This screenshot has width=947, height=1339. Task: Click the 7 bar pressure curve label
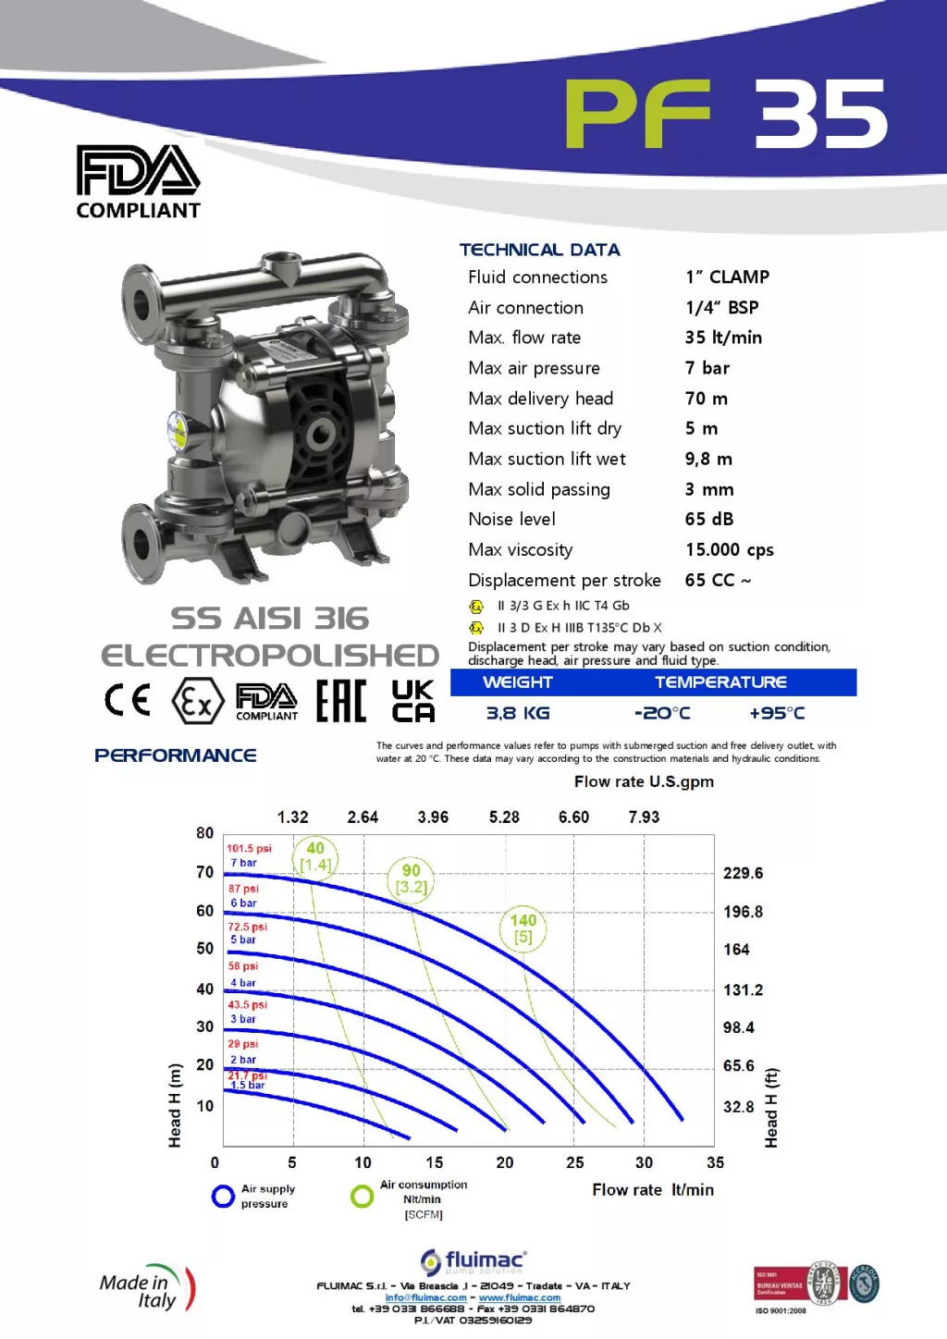(x=244, y=863)
